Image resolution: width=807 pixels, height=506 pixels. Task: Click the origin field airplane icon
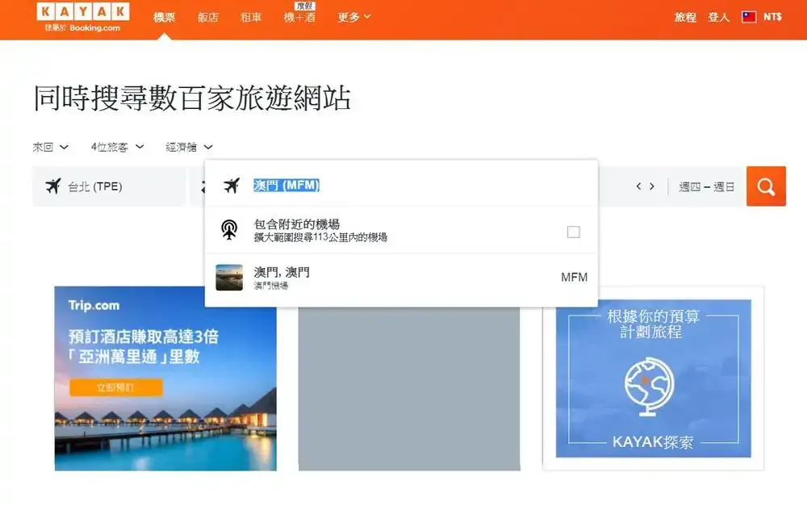(53, 186)
